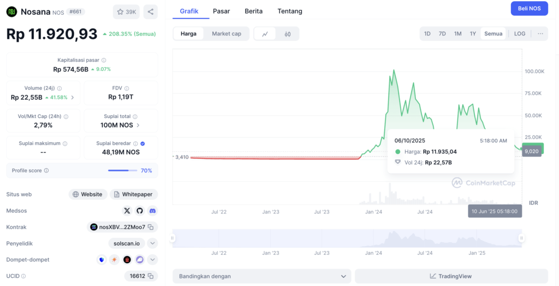Select the orange star wallet icon
Image resolution: width=559 pixels, height=286 pixels.
(x=115, y=260)
